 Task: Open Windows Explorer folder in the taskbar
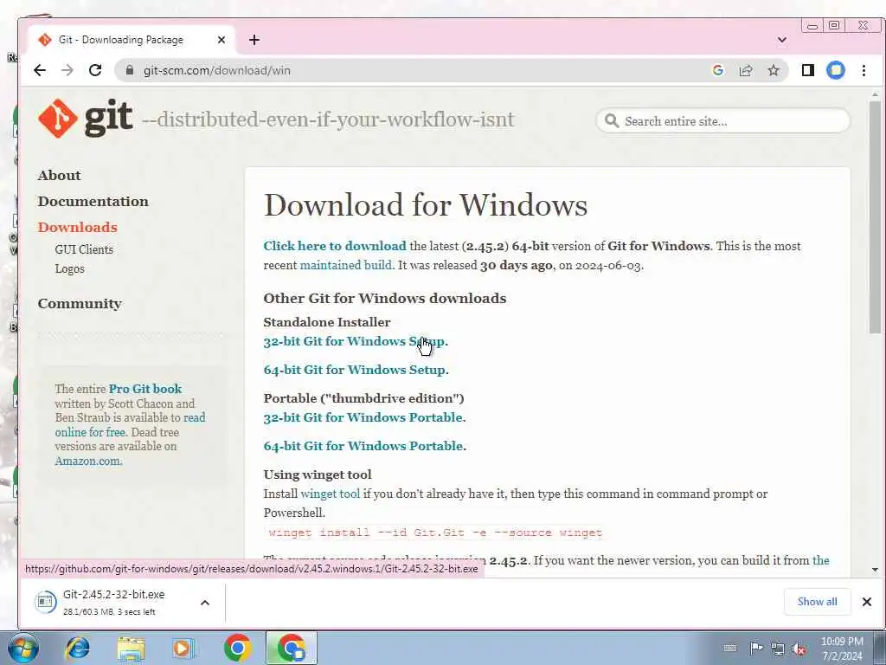tap(131, 648)
